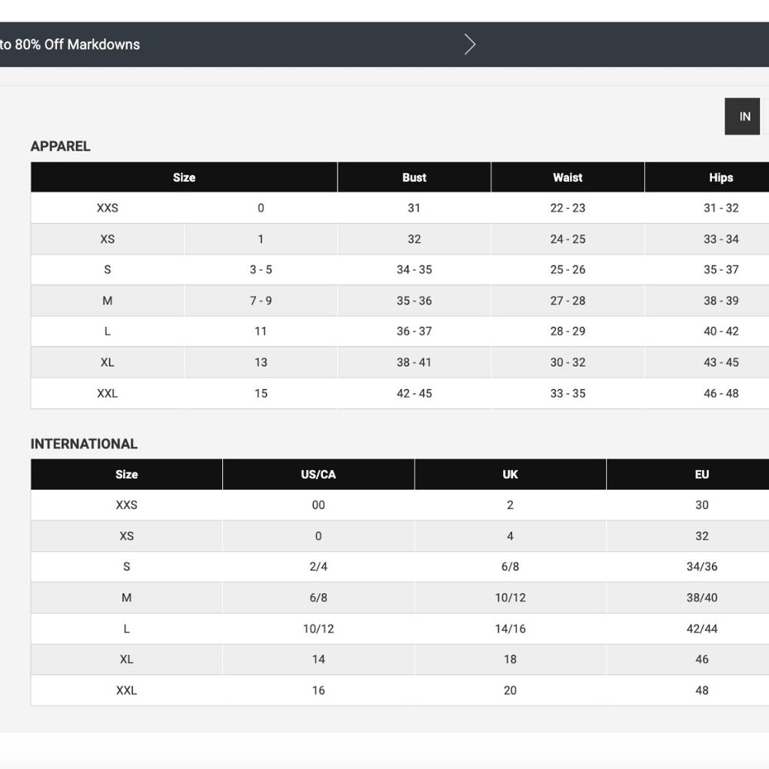Click the US/CA column header
Viewport: 769px width, 769px height.
[318, 474]
